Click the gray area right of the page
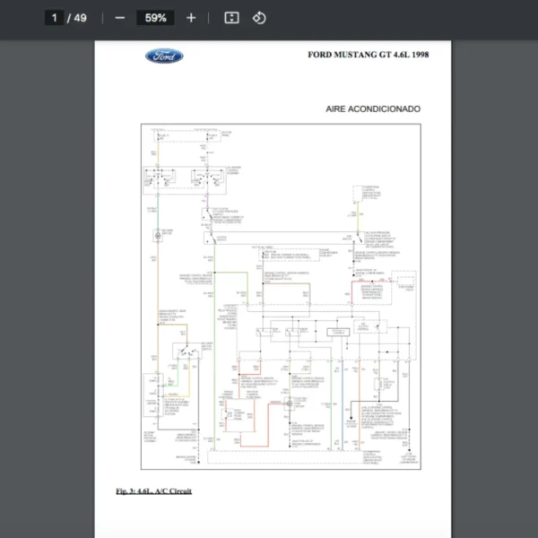The height and width of the screenshot is (538, 538). pyautogui.click(x=493, y=269)
